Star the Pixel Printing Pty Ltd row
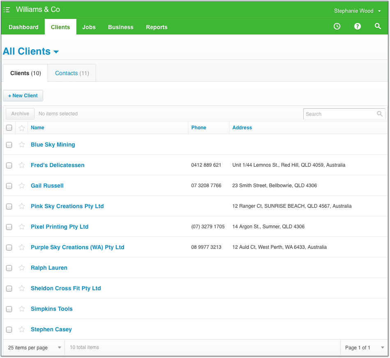Viewport: 390px width, 358px height. click(x=22, y=227)
